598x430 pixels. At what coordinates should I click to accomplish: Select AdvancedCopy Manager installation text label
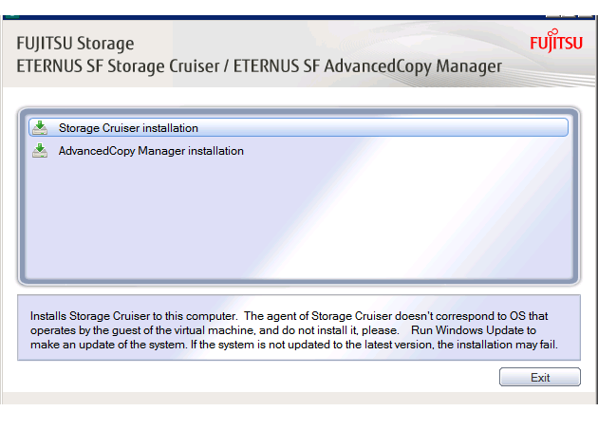151,151
